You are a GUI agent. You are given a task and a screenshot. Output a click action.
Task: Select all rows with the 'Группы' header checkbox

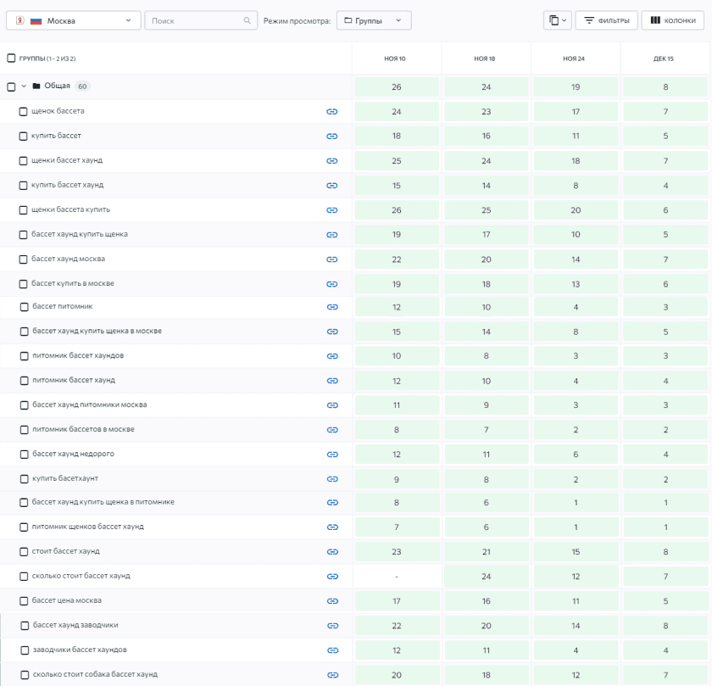point(11,59)
